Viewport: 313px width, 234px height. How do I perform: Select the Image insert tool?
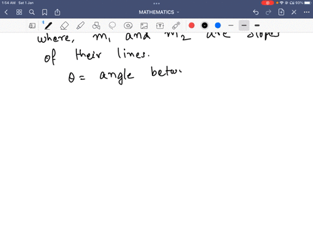pyautogui.click(x=144, y=26)
